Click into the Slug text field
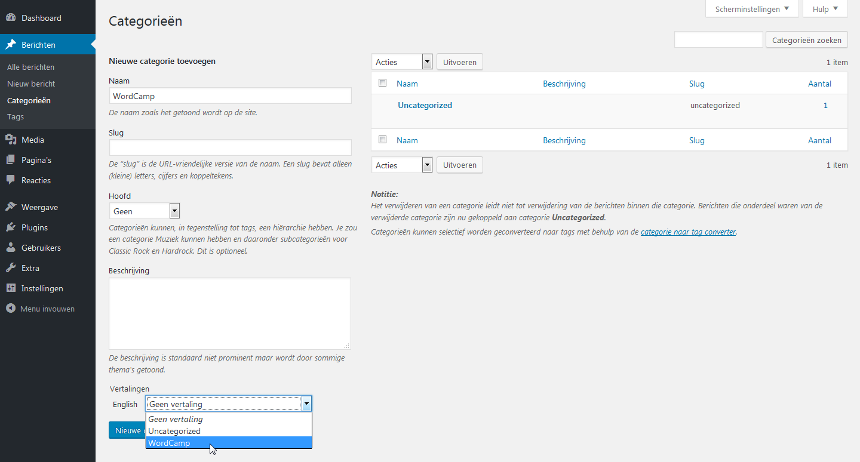The image size is (860, 462). pos(230,147)
